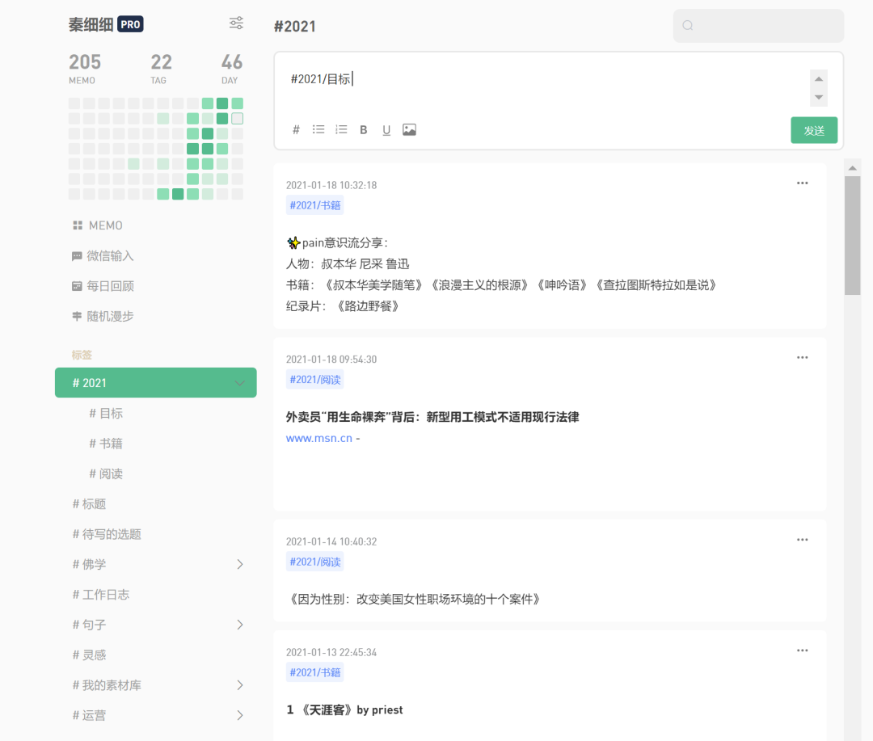Go to 每日回顾
This screenshot has width=873, height=741.
(103, 286)
